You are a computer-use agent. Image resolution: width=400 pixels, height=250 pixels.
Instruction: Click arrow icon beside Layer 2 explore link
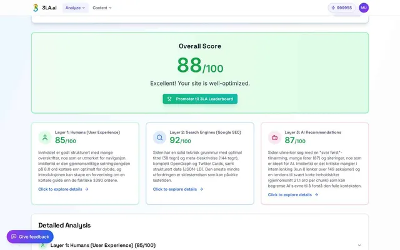(x=201, y=189)
